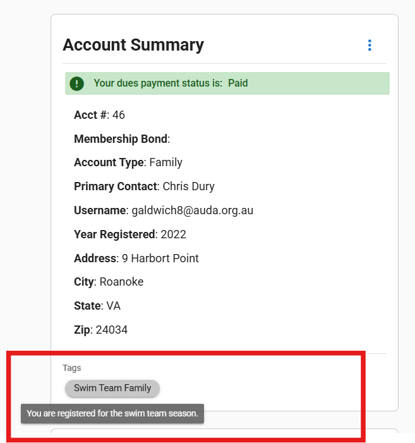Click the swim team season tooltip

[112, 414]
